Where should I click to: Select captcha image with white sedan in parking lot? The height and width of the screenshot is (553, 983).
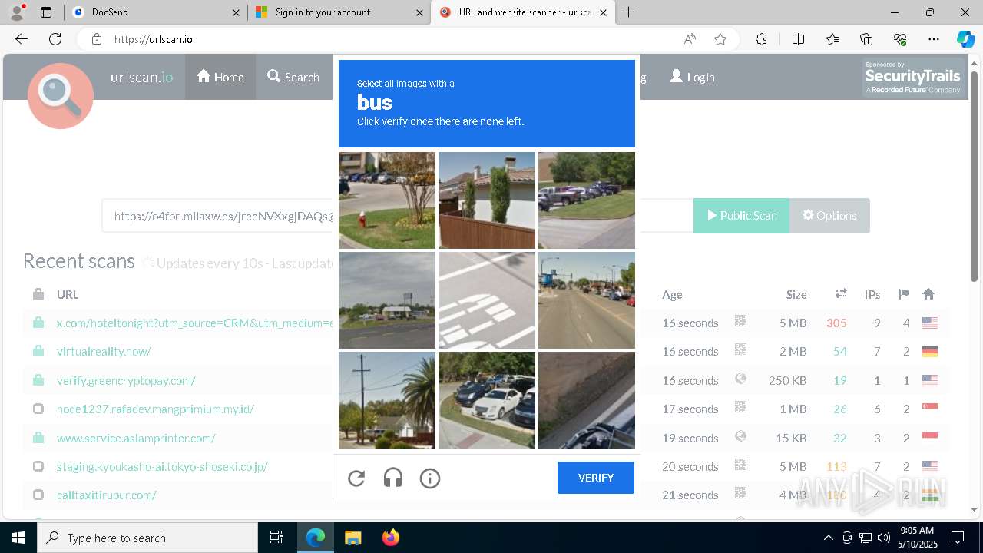pyautogui.click(x=487, y=400)
